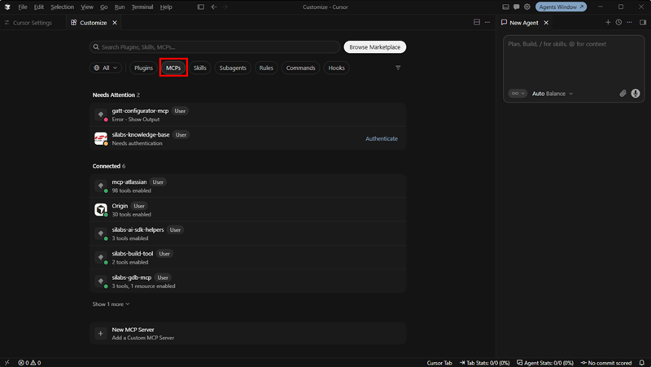Open the settings gear in title bar
Image resolution: width=651 pixels, height=367 pixels.
pos(527,7)
